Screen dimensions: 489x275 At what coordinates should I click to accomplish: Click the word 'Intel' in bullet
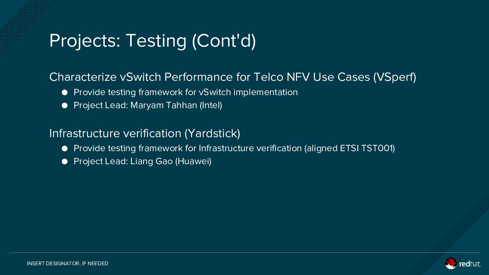click(x=211, y=106)
